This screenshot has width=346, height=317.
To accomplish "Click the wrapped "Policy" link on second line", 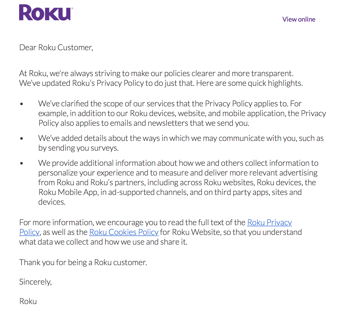I will (29, 232).
